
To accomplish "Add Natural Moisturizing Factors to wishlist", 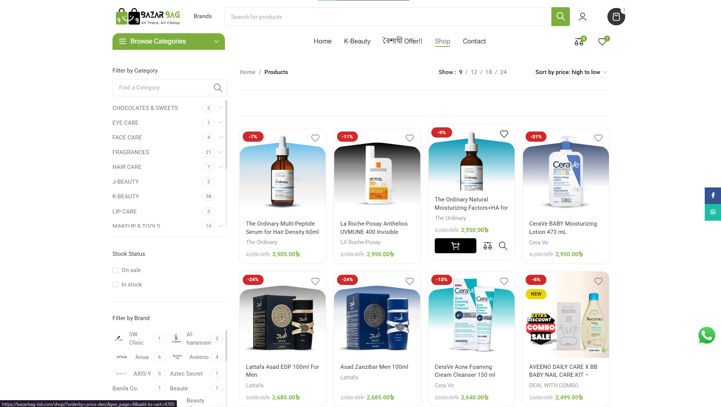I will click(504, 134).
